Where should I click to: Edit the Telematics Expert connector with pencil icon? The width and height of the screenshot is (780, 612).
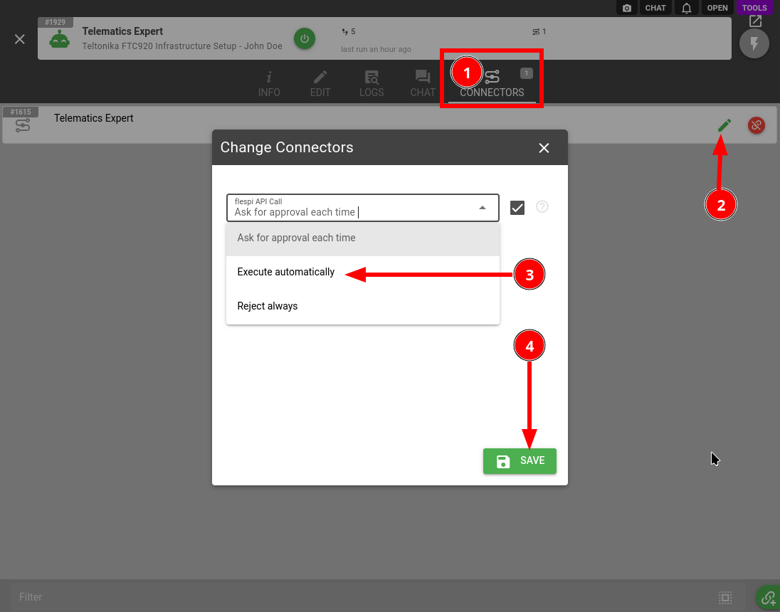tap(724, 125)
